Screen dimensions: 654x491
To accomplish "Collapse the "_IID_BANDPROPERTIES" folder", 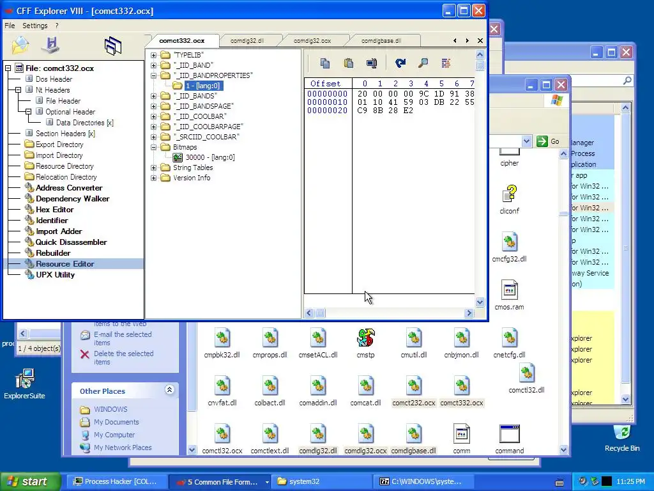I will tap(153, 75).
